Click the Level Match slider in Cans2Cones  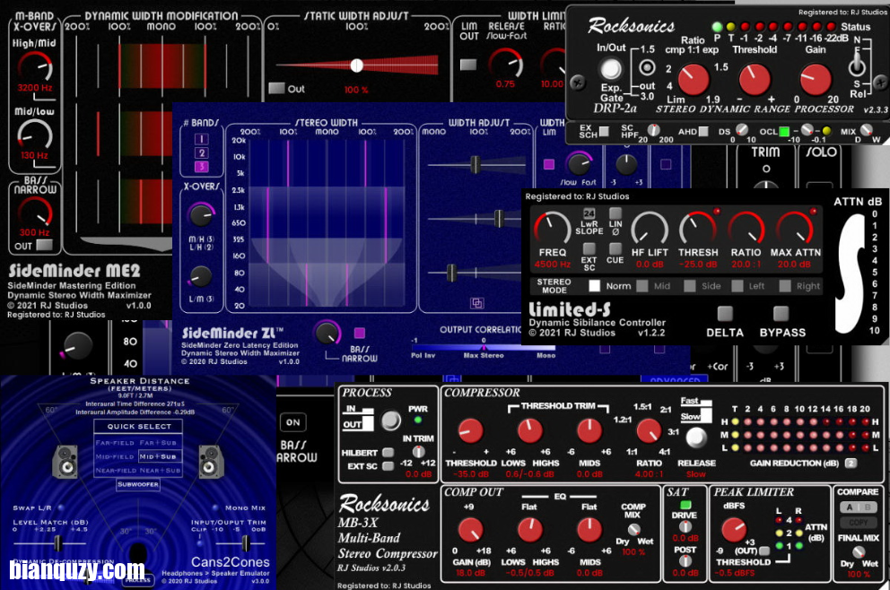point(57,543)
